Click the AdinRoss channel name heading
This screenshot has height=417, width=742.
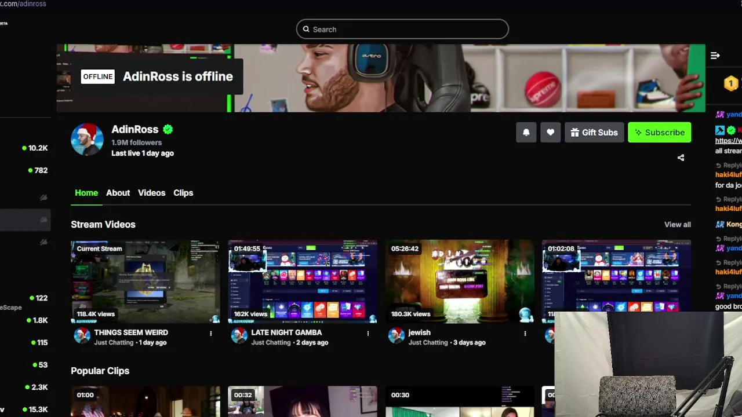pyautogui.click(x=134, y=129)
